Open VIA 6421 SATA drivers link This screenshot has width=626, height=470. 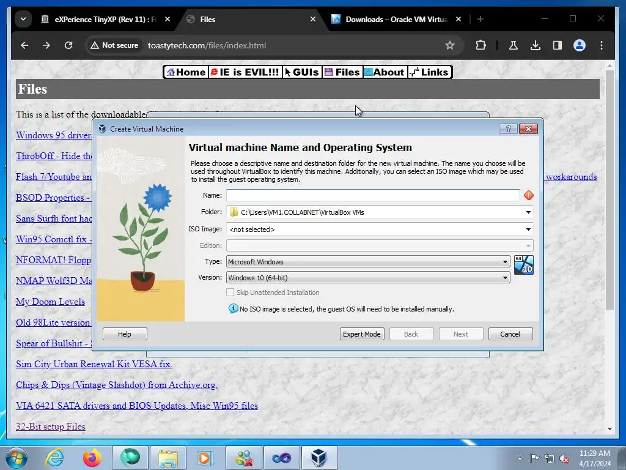pyautogui.click(x=137, y=406)
